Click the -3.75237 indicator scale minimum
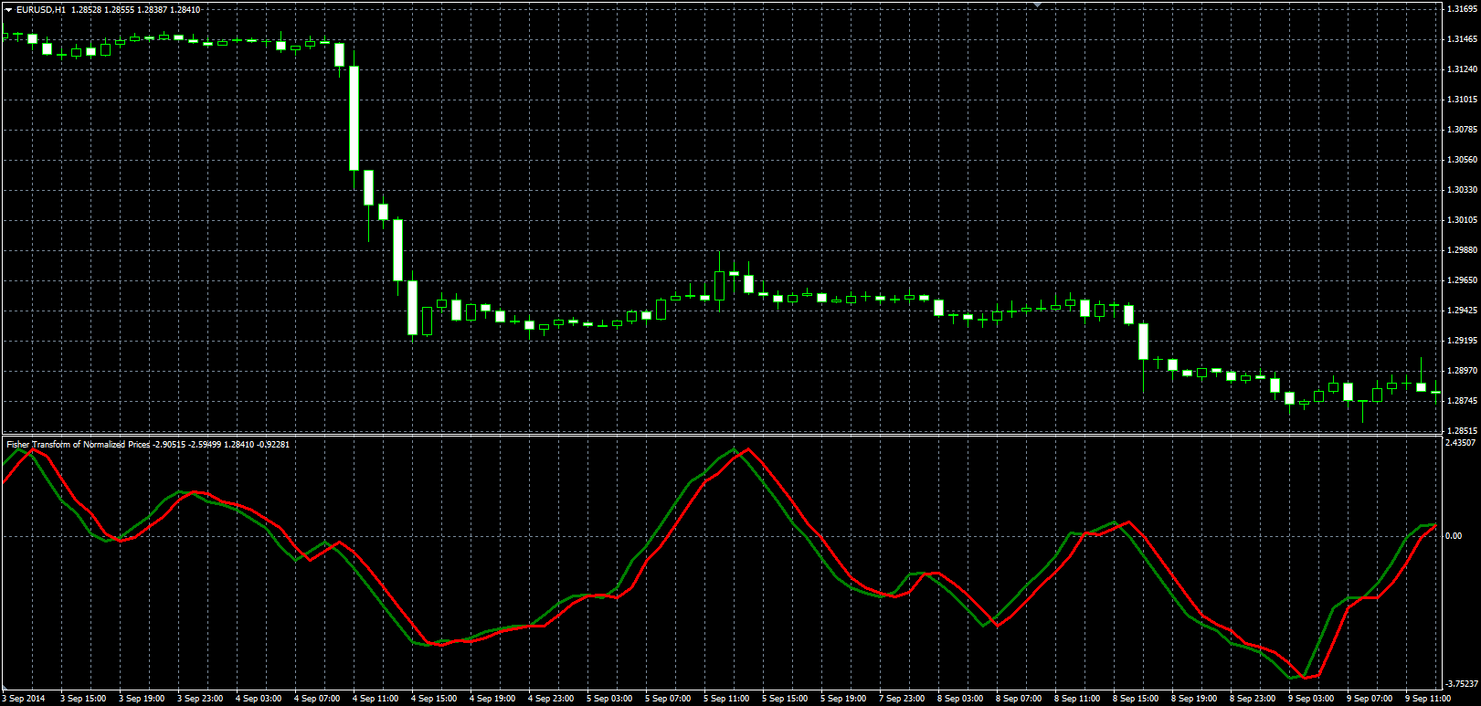 [x=1462, y=684]
